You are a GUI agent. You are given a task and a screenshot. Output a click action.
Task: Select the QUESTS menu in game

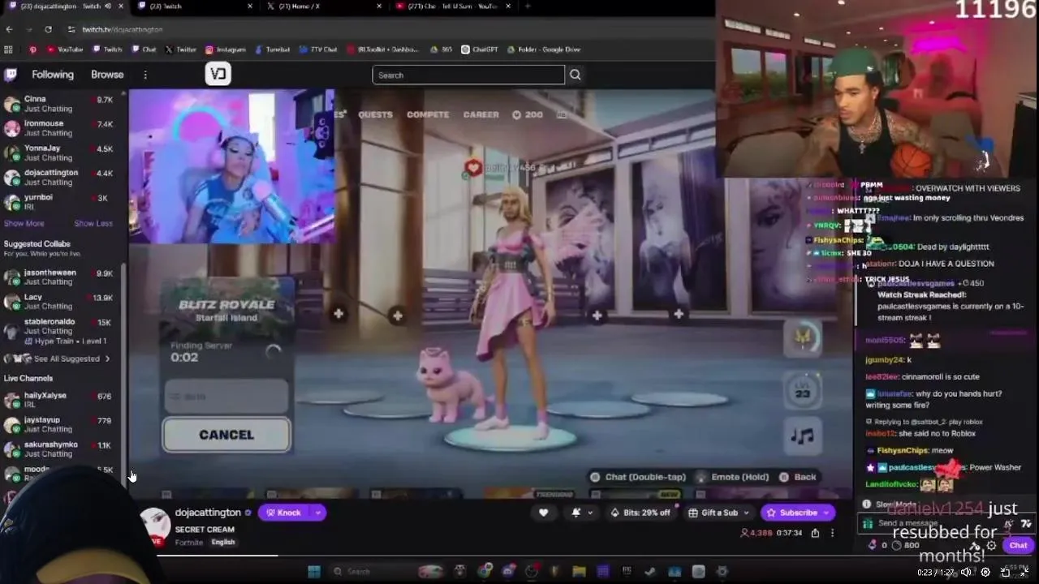point(376,114)
